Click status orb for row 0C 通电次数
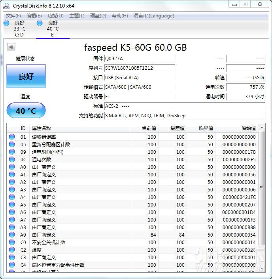The width and height of the screenshot is (272, 279). (12, 159)
